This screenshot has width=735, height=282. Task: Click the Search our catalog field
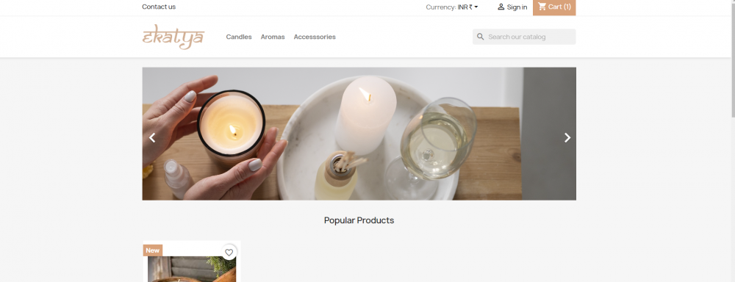524,37
